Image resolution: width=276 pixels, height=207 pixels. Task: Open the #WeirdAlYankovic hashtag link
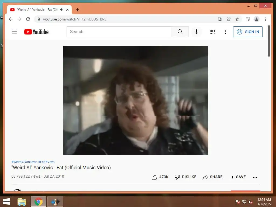pyautogui.click(x=24, y=162)
